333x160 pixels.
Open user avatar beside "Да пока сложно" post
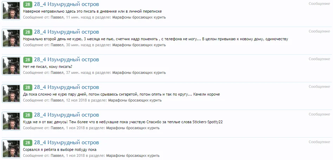tap(12, 93)
